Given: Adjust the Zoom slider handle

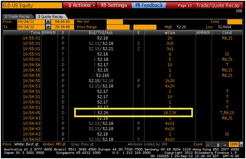Looking at the screenshot, I should tap(218, 145).
